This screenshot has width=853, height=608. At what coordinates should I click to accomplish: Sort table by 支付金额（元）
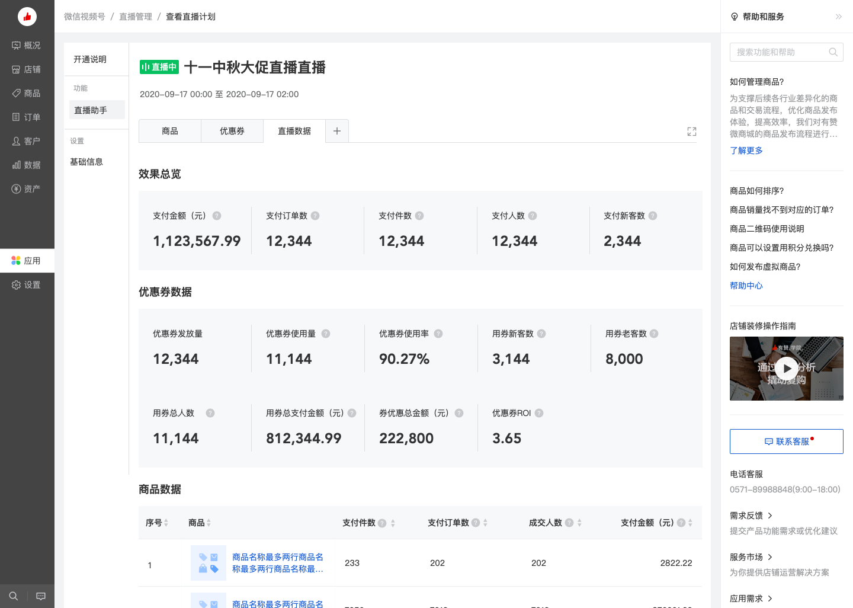click(690, 523)
